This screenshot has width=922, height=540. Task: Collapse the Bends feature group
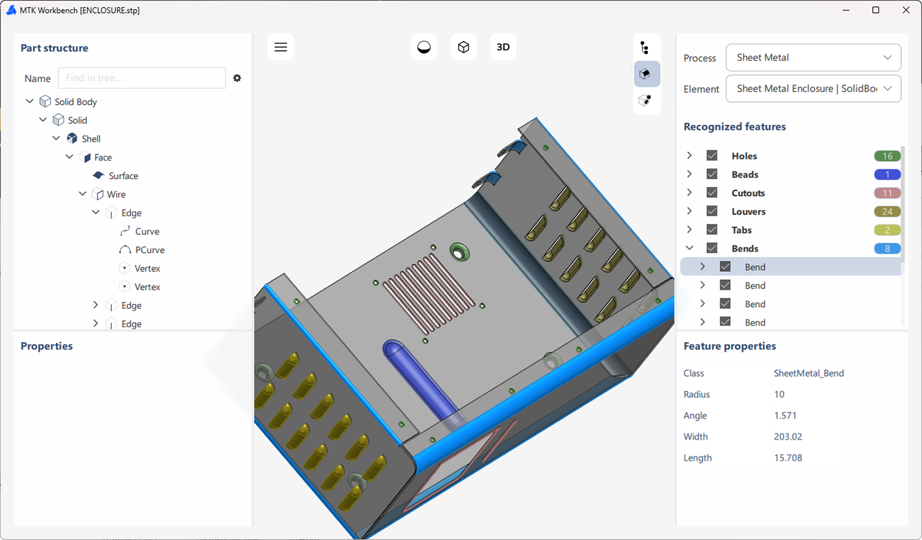coord(689,248)
